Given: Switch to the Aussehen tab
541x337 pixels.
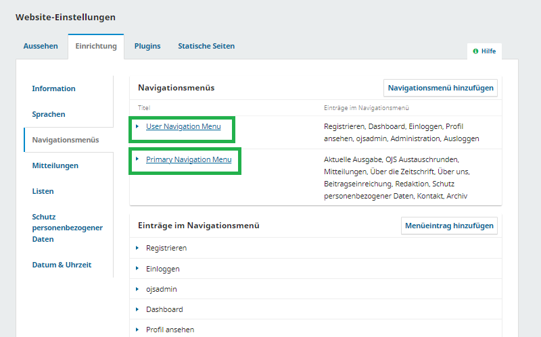Looking at the screenshot, I should [41, 46].
